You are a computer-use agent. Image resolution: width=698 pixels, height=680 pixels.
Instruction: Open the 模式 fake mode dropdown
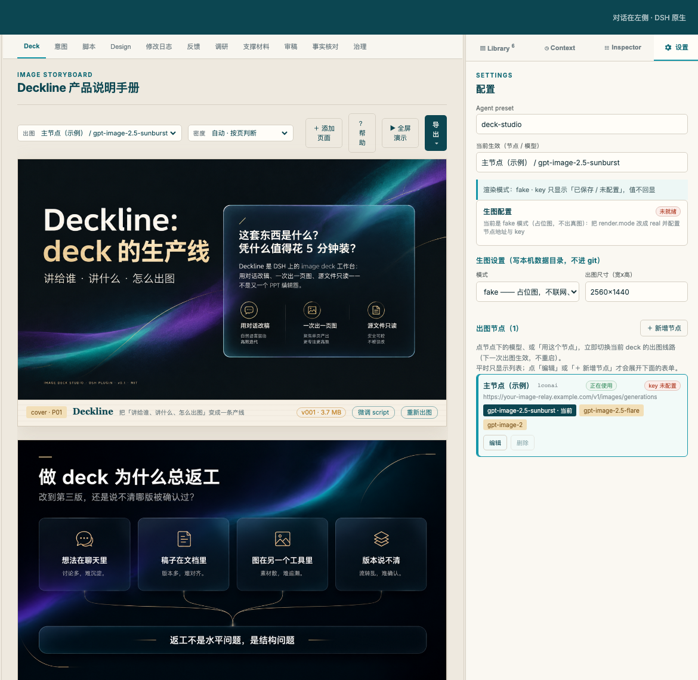pyautogui.click(x=527, y=292)
